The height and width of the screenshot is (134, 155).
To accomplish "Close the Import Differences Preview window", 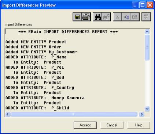I will [150, 5].
